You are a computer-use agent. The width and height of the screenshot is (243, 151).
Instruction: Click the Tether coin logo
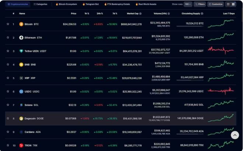(x=21, y=51)
